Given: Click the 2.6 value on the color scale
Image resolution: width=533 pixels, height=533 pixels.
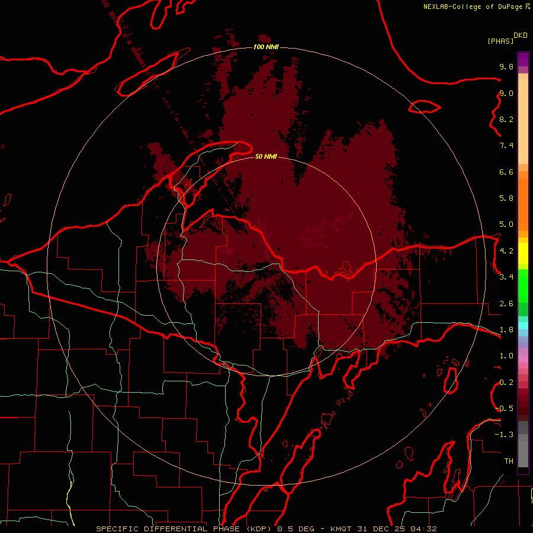Looking at the screenshot, I should tap(506, 304).
